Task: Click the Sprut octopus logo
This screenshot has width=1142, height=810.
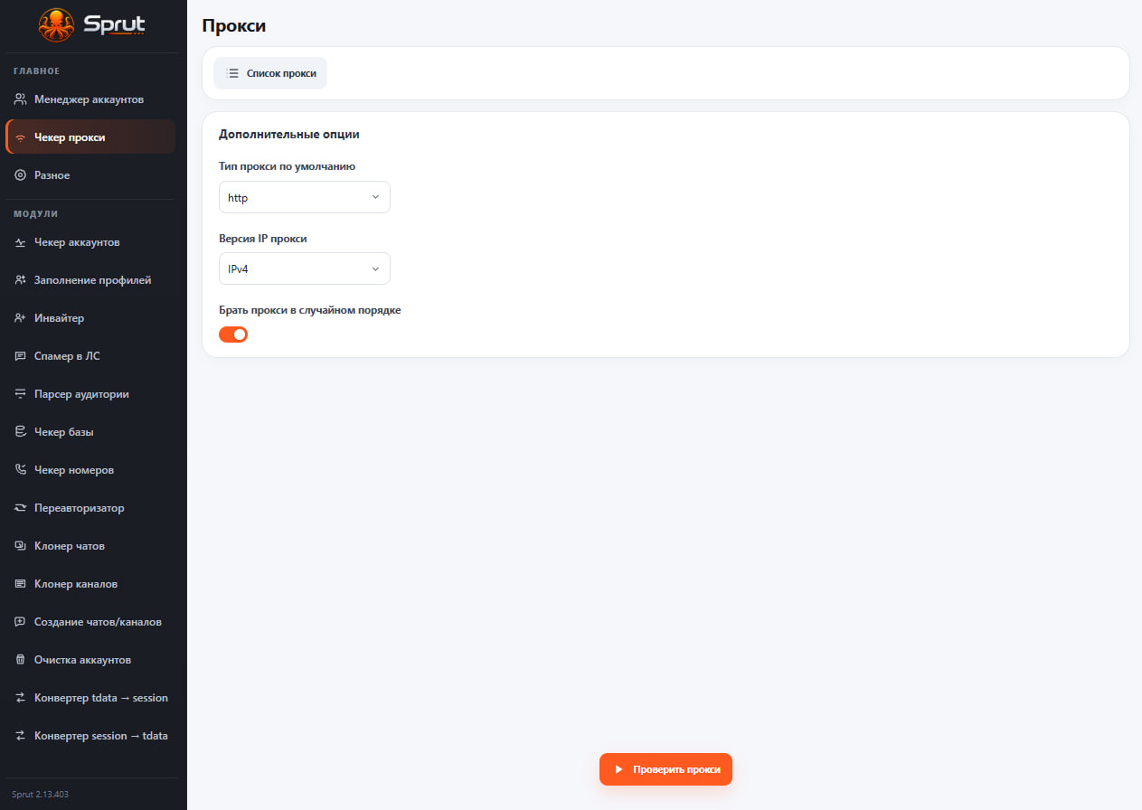Action: pos(57,24)
